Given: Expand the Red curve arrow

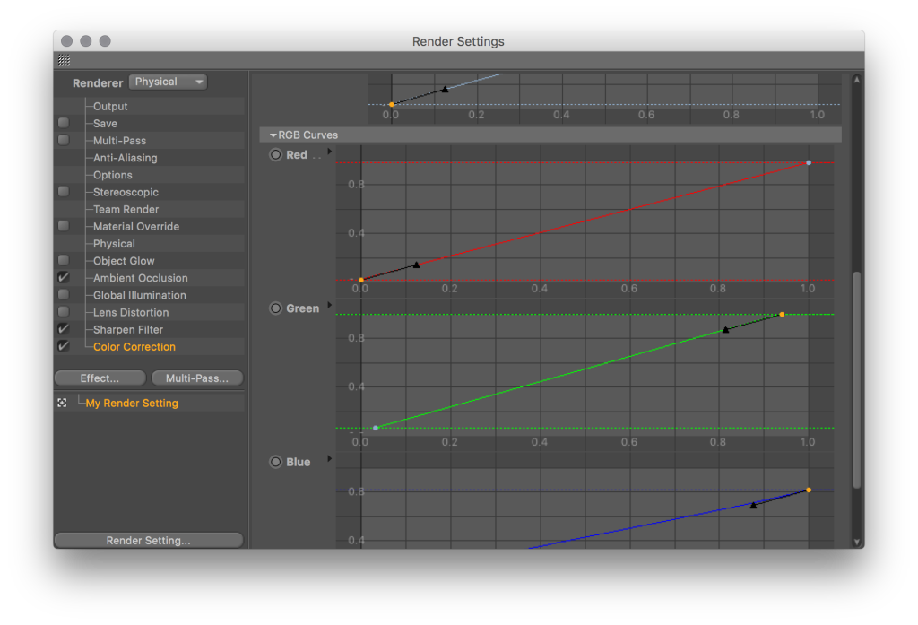Looking at the screenshot, I should coord(330,152).
